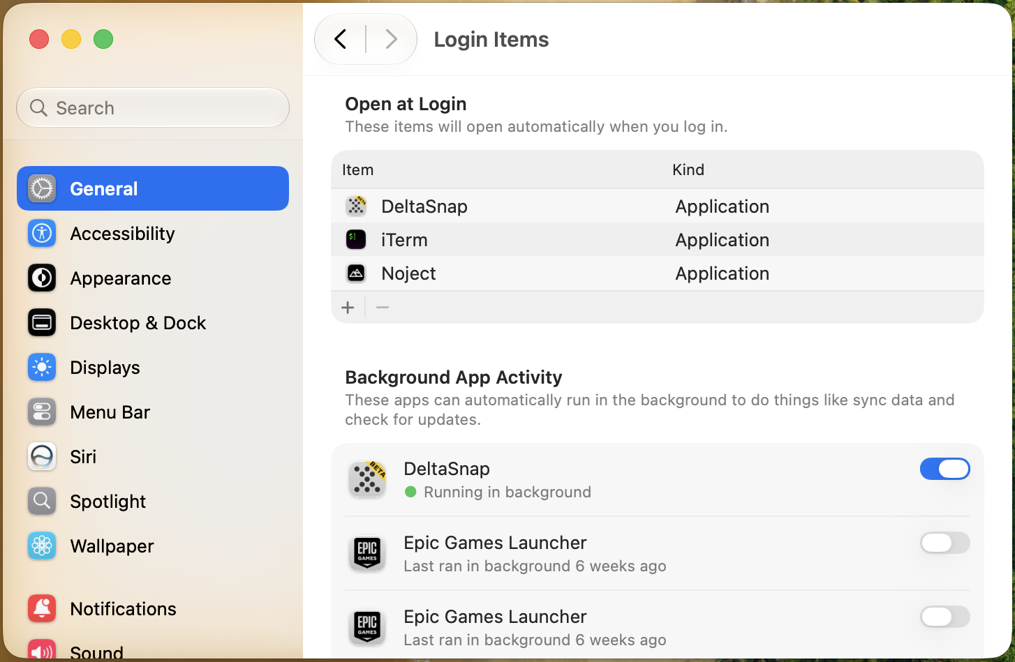Click the yellow minimize window button
Screen dimensions: 1015x662
(71, 39)
